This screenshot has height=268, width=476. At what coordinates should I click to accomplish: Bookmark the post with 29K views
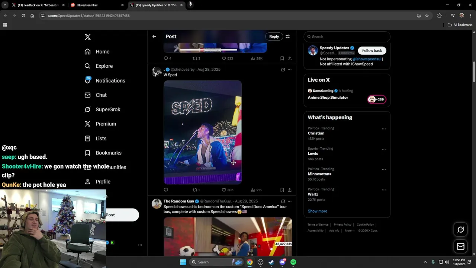282,58
